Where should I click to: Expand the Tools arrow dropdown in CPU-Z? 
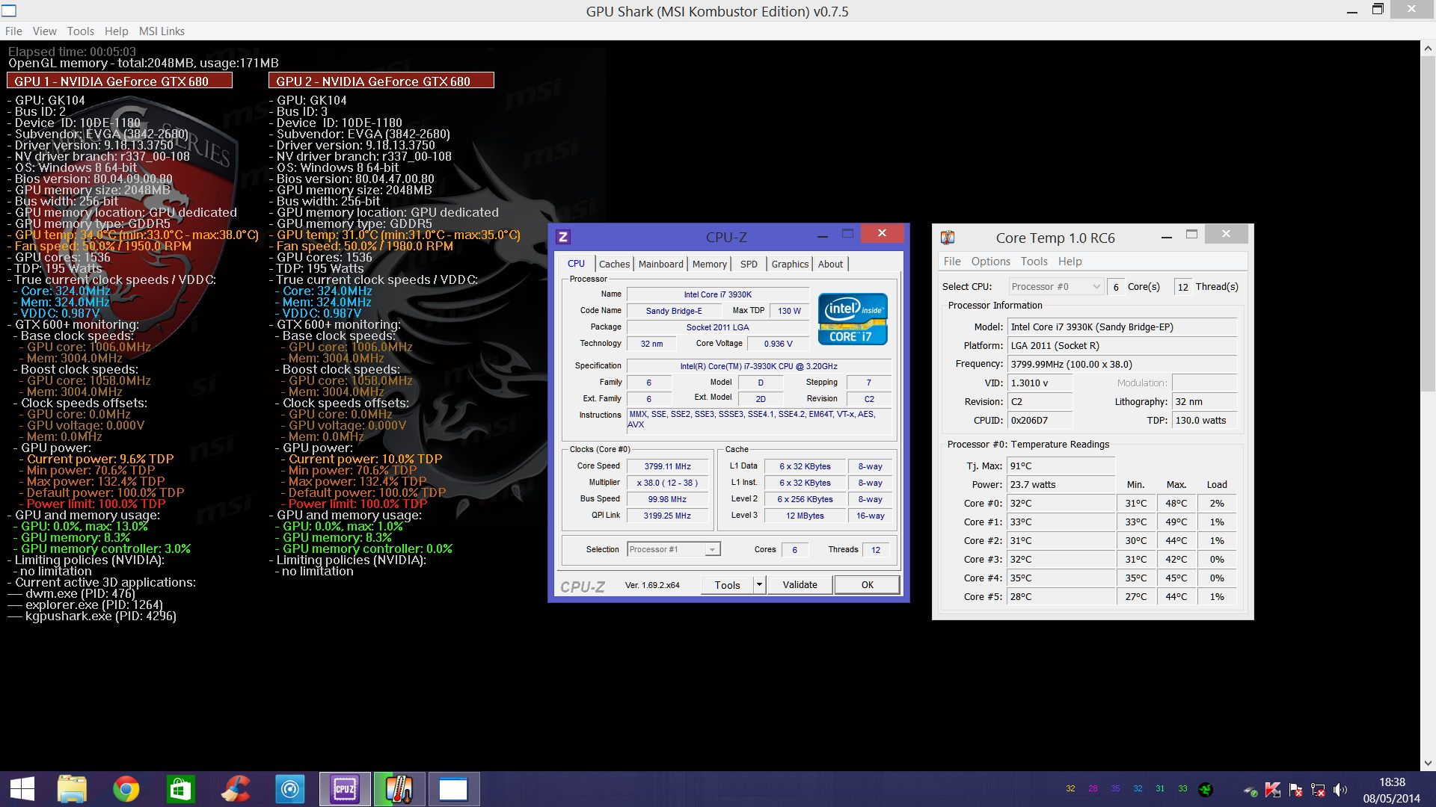759,584
